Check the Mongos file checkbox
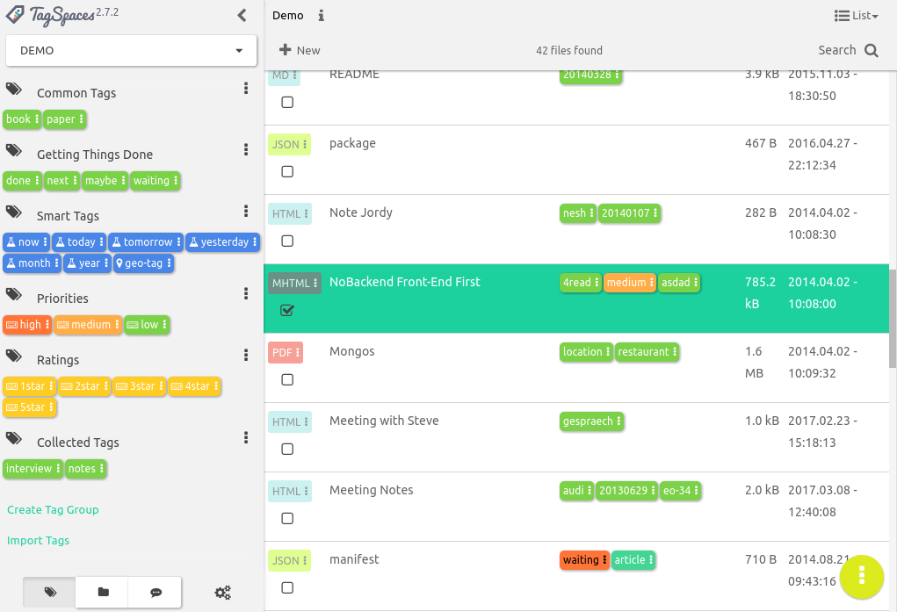Viewport: 897px width, 612px height. point(287,380)
